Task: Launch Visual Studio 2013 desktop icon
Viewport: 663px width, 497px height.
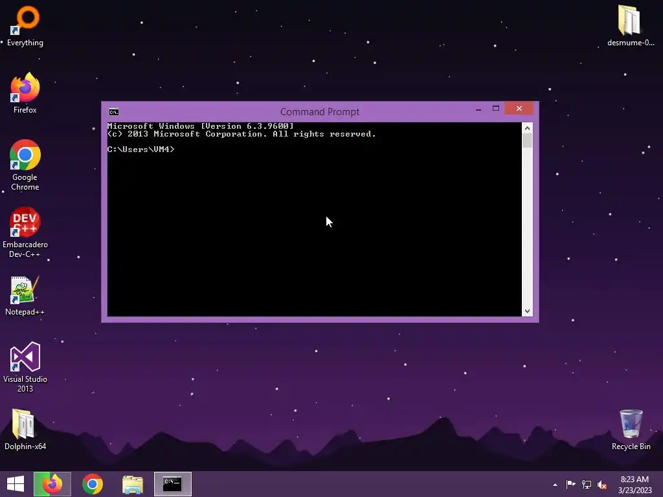Action: pyautogui.click(x=25, y=367)
